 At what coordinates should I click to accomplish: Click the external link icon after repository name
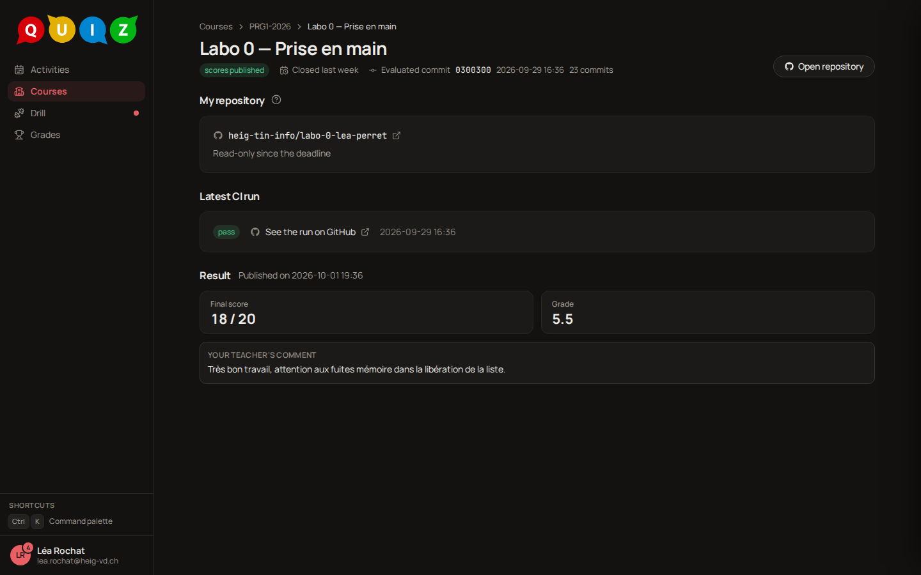tap(397, 135)
